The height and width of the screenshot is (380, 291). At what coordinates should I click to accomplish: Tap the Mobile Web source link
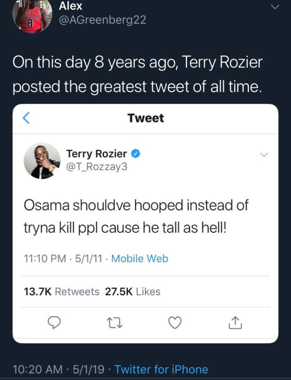point(139,259)
